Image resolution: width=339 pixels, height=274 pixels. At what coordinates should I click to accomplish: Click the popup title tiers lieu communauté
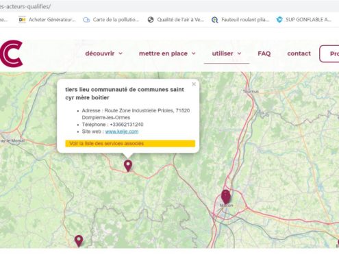[125, 93]
